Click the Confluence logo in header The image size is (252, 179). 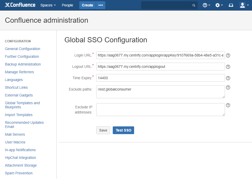tap(20, 5)
